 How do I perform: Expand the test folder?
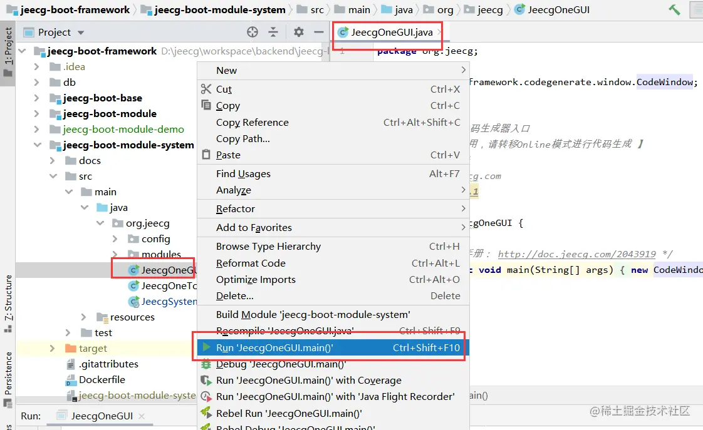coord(68,333)
